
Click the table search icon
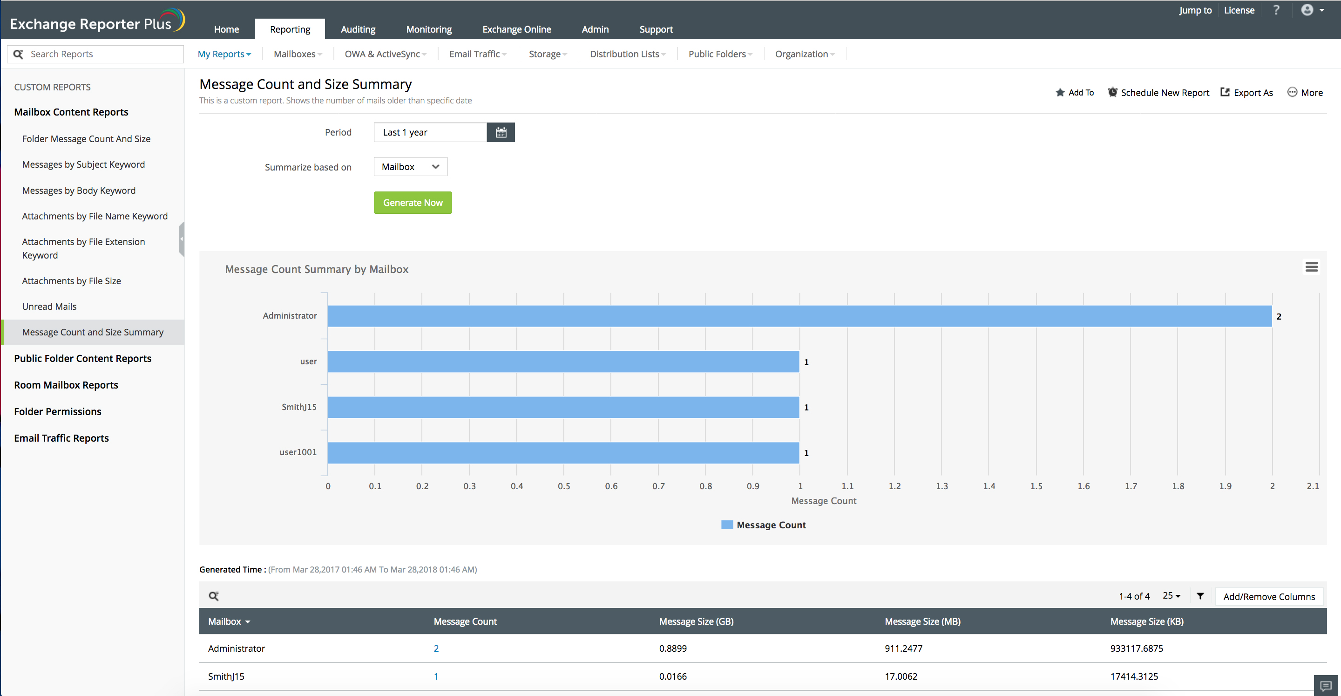213,595
